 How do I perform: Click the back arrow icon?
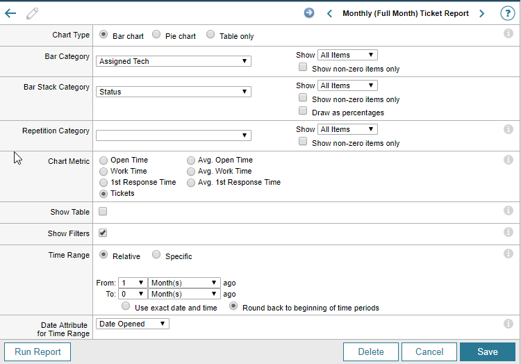pos(10,13)
